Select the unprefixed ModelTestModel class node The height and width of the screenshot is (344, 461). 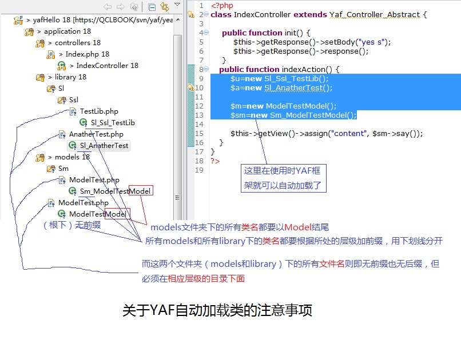(x=98, y=214)
